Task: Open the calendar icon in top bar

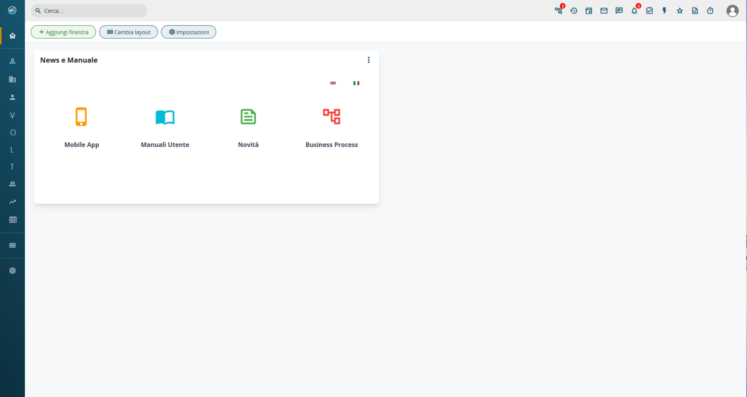Action: [x=589, y=11]
